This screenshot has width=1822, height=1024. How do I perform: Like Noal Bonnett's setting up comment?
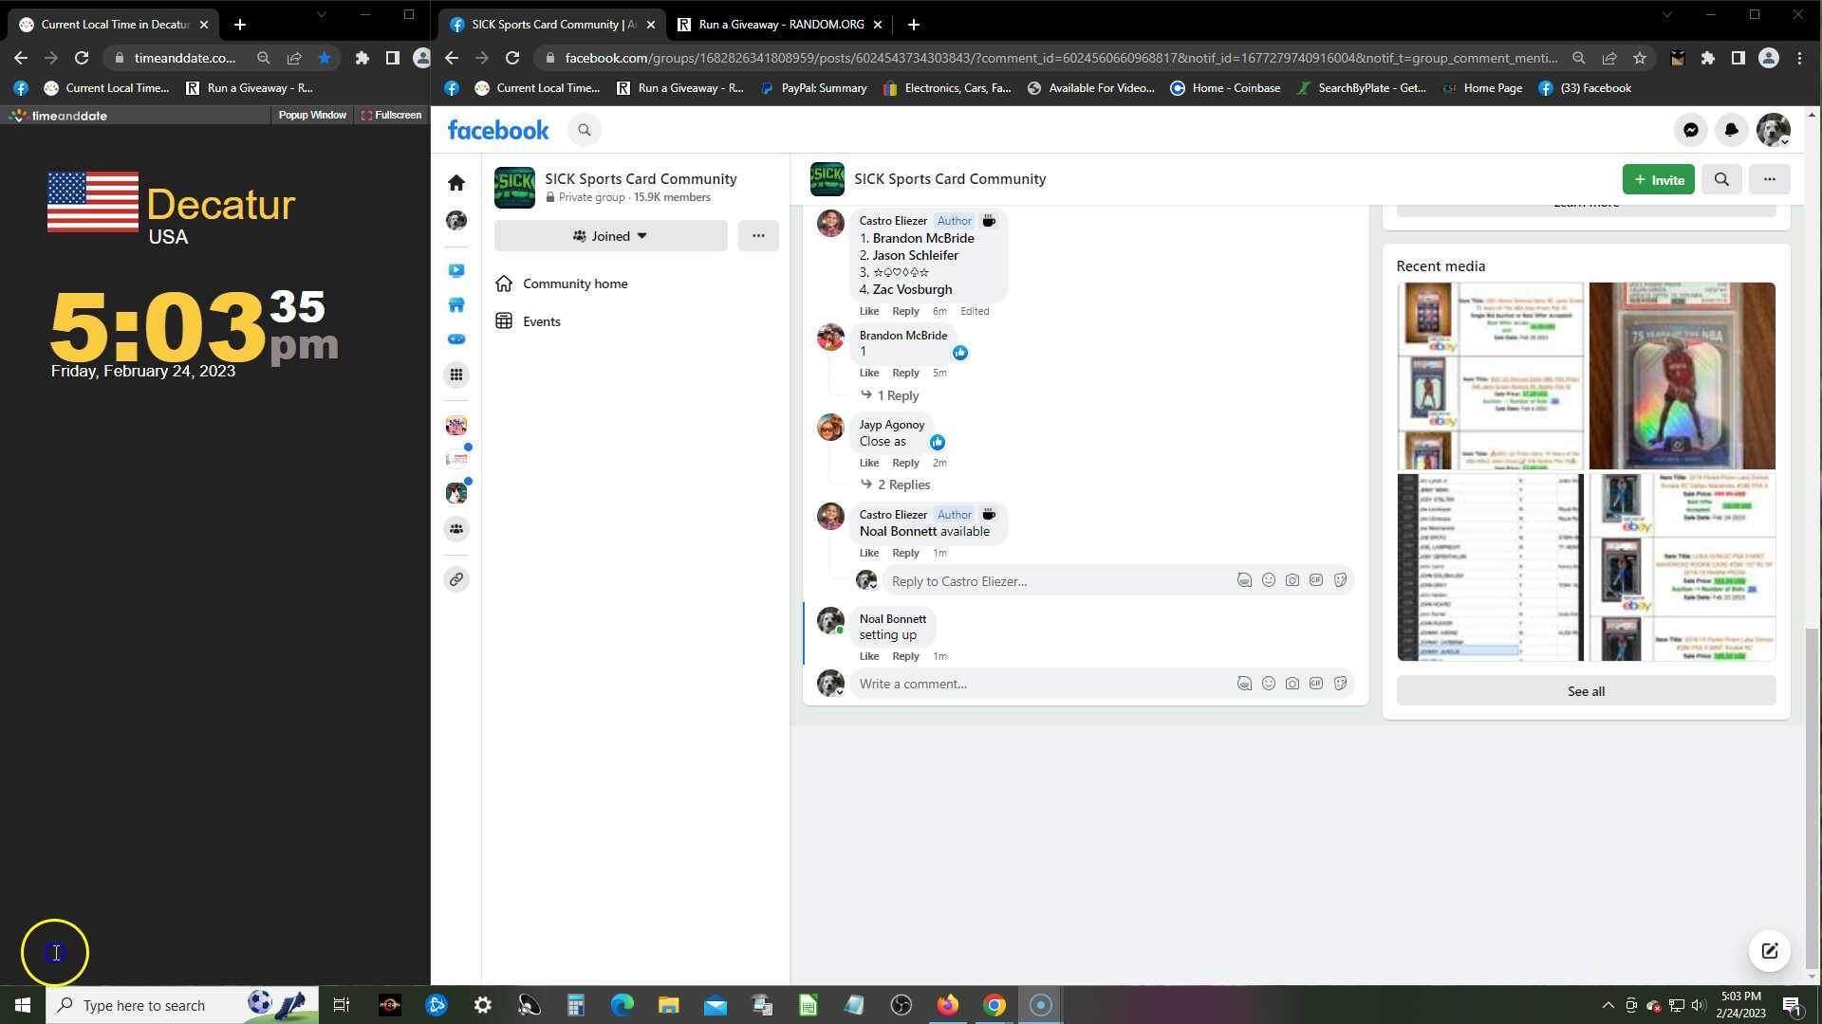[x=868, y=656]
